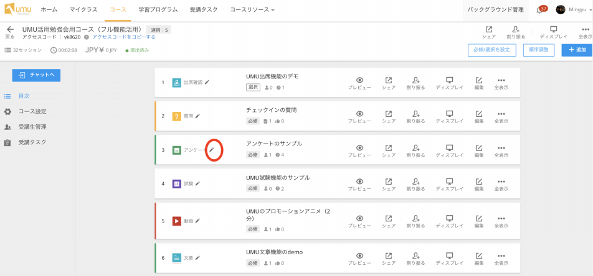Select 目次 in the sidebar

24,96
